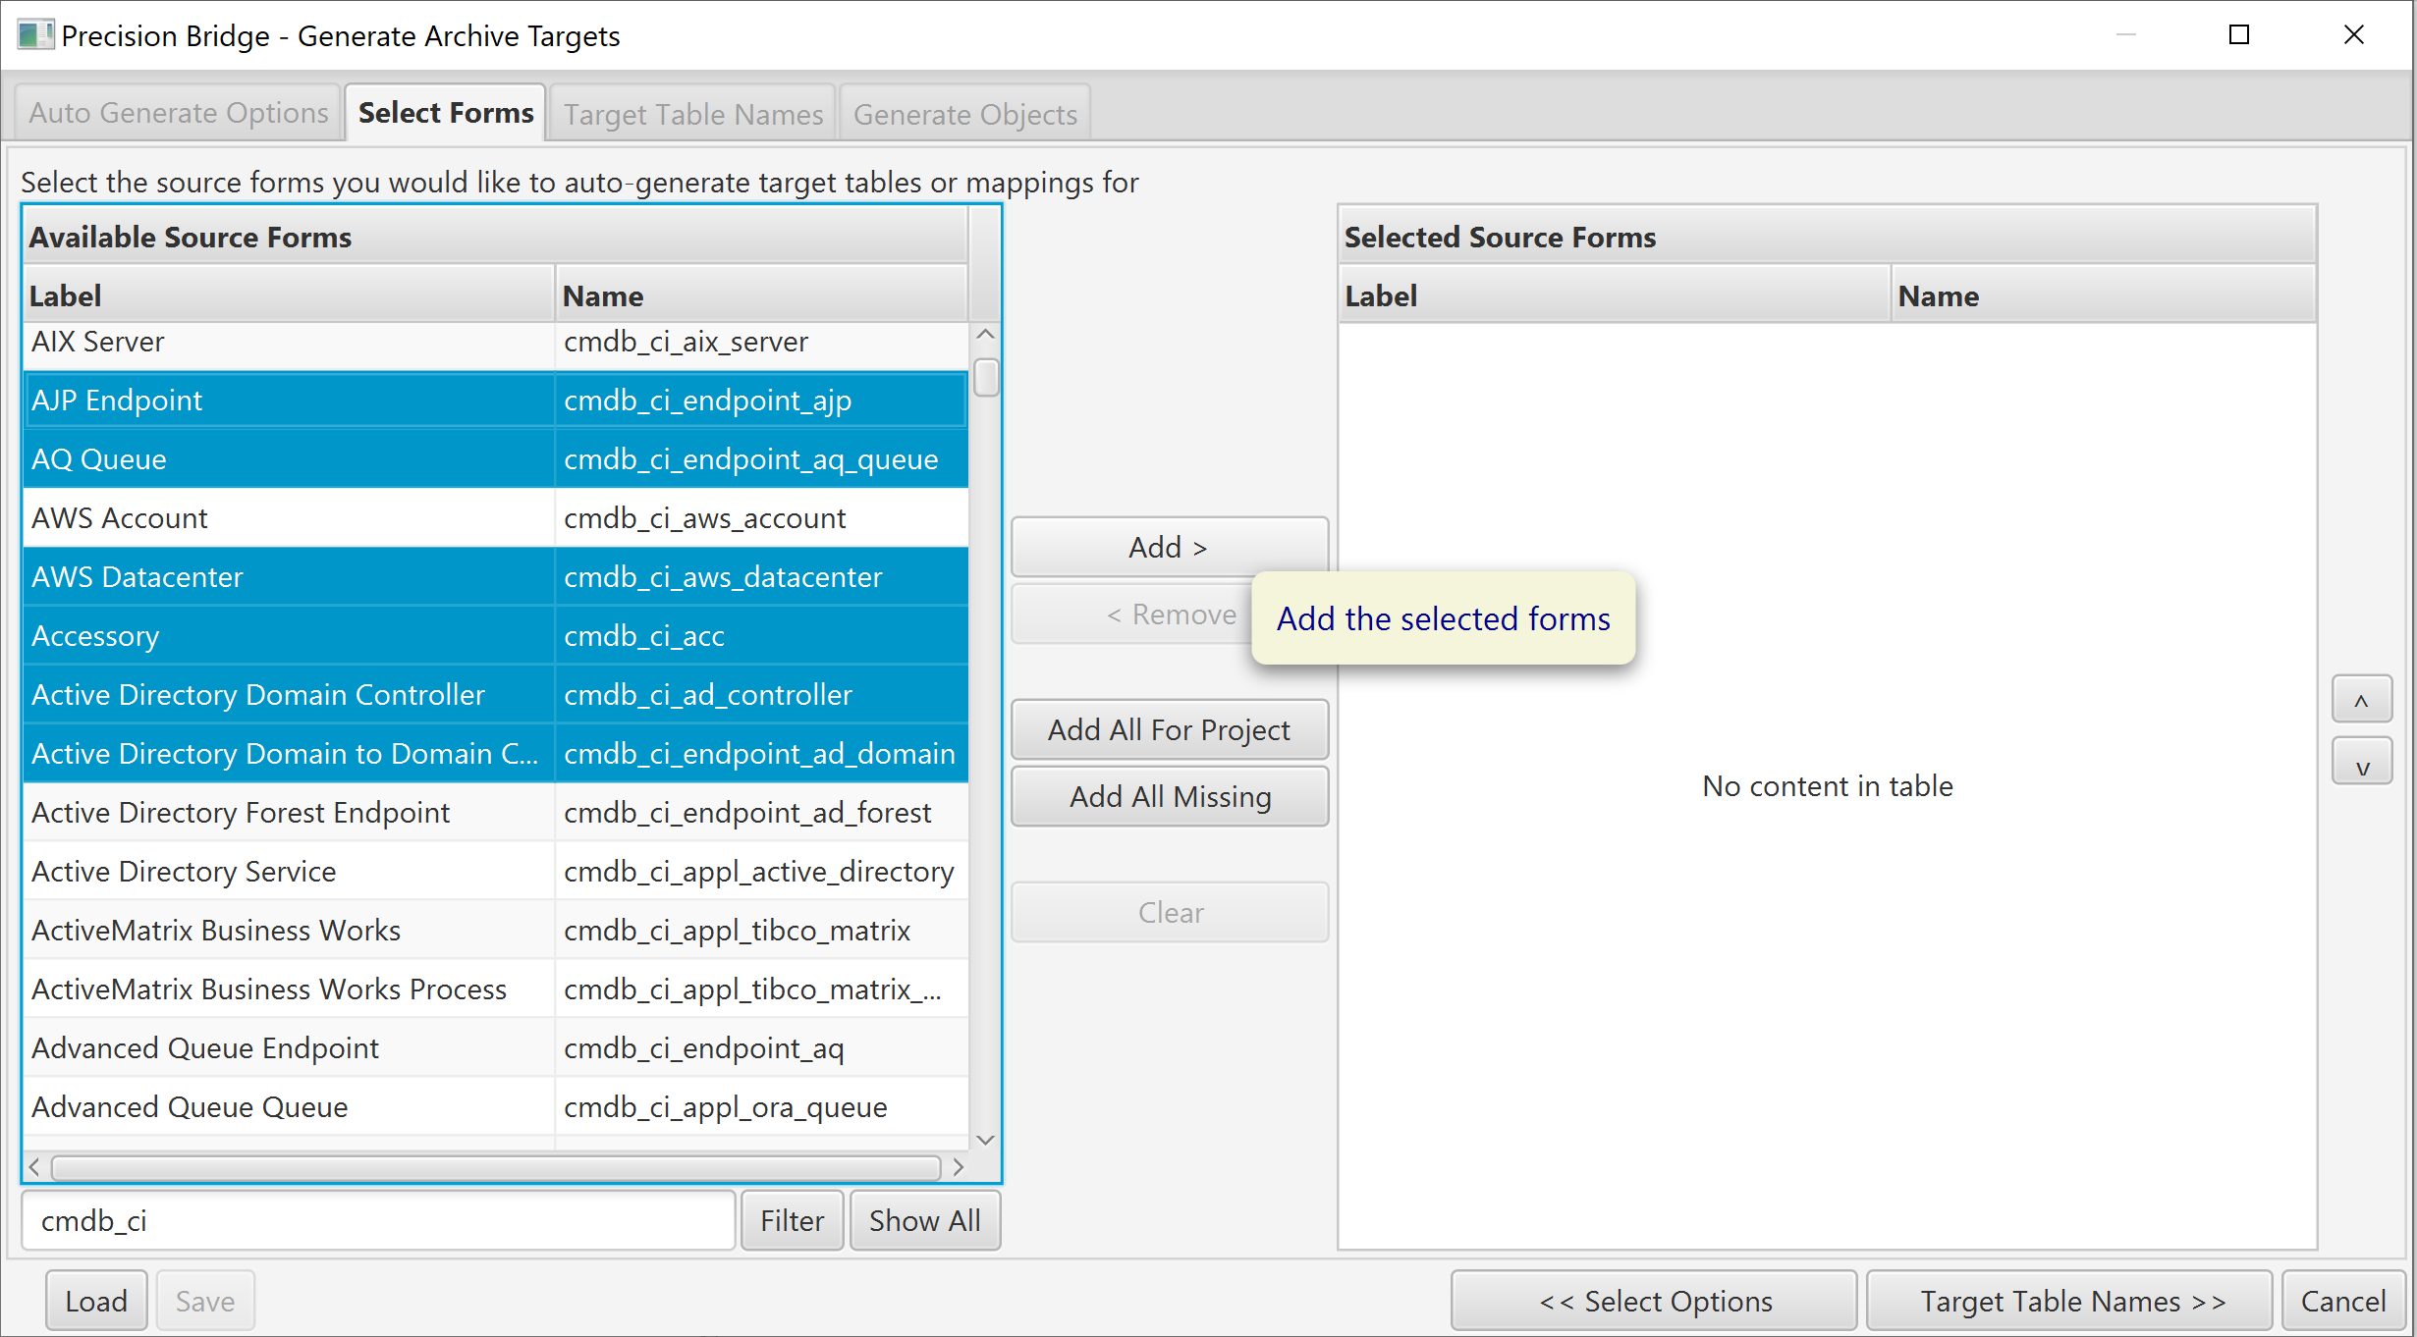Click Label header in Selected Source Forms
The width and height of the screenshot is (2417, 1337).
(x=1615, y=295)
